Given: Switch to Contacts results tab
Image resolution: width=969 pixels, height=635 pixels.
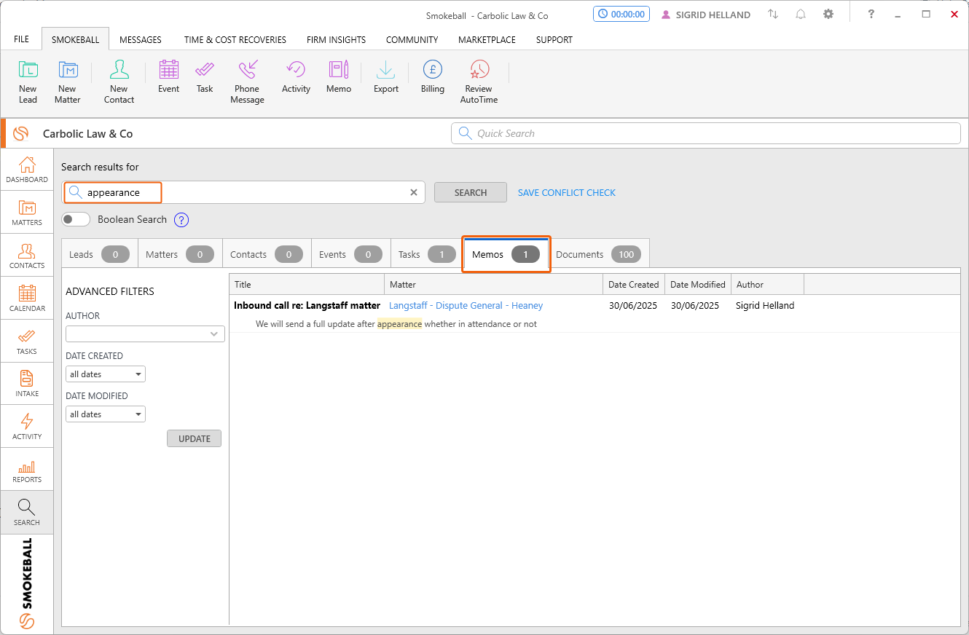Looking at the screenshot, I should point(267,254).
